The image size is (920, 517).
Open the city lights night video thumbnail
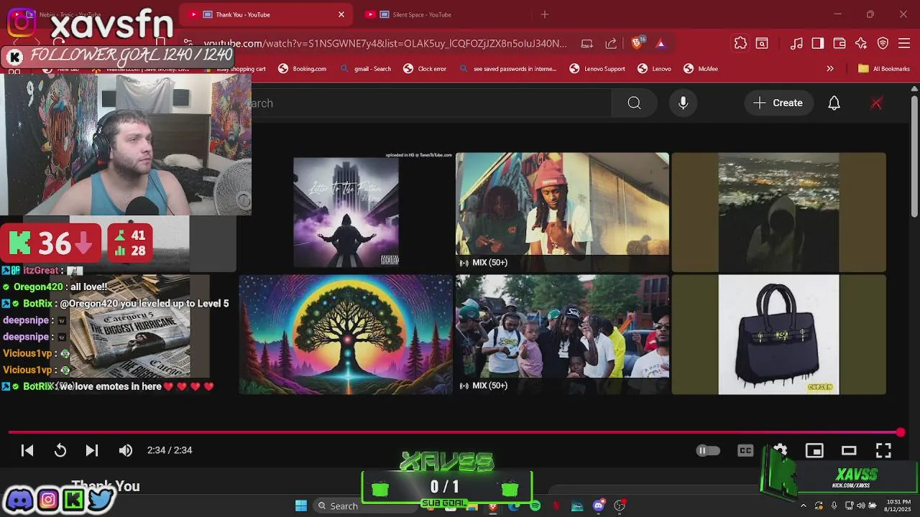[778, 212]
